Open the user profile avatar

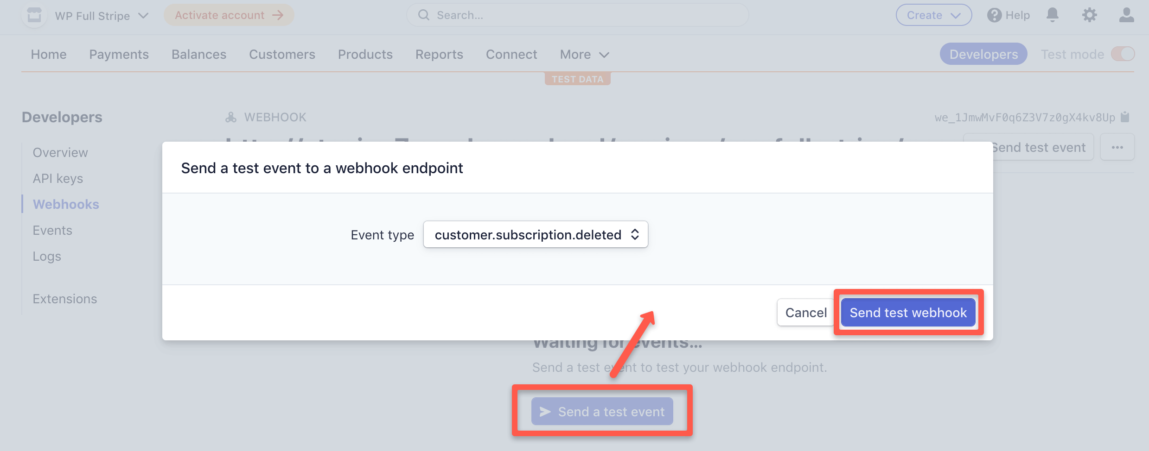1126,15
